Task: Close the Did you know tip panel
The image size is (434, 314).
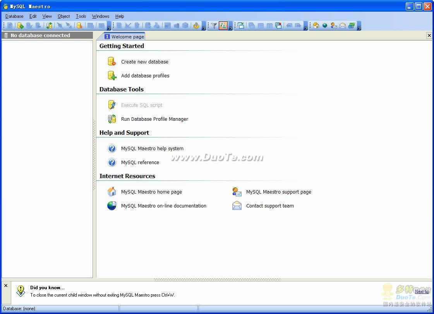Action: coord(6,285)
